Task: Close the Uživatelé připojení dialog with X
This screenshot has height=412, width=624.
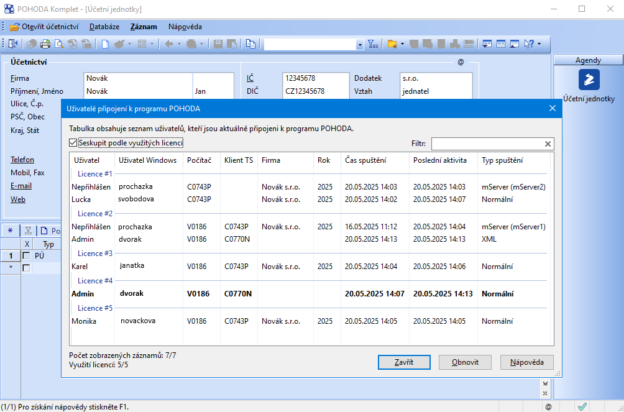Action: pos(553,108)
